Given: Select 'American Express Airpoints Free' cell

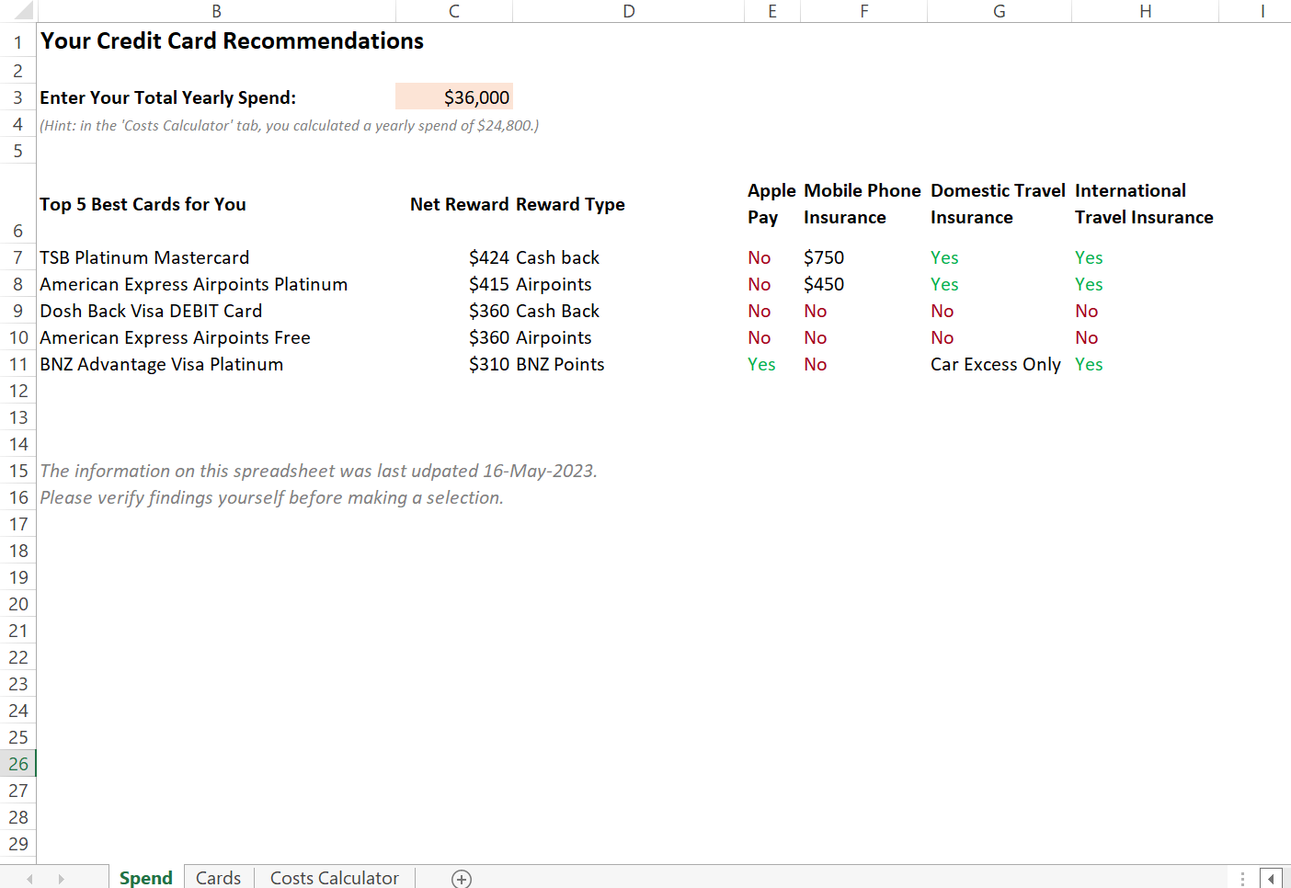Looking at the screenshot, I should click(175, 337).
